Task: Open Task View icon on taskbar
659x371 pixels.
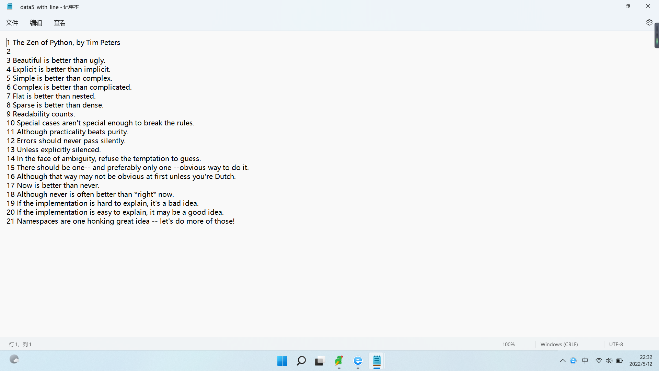Action: click(319, 361)
